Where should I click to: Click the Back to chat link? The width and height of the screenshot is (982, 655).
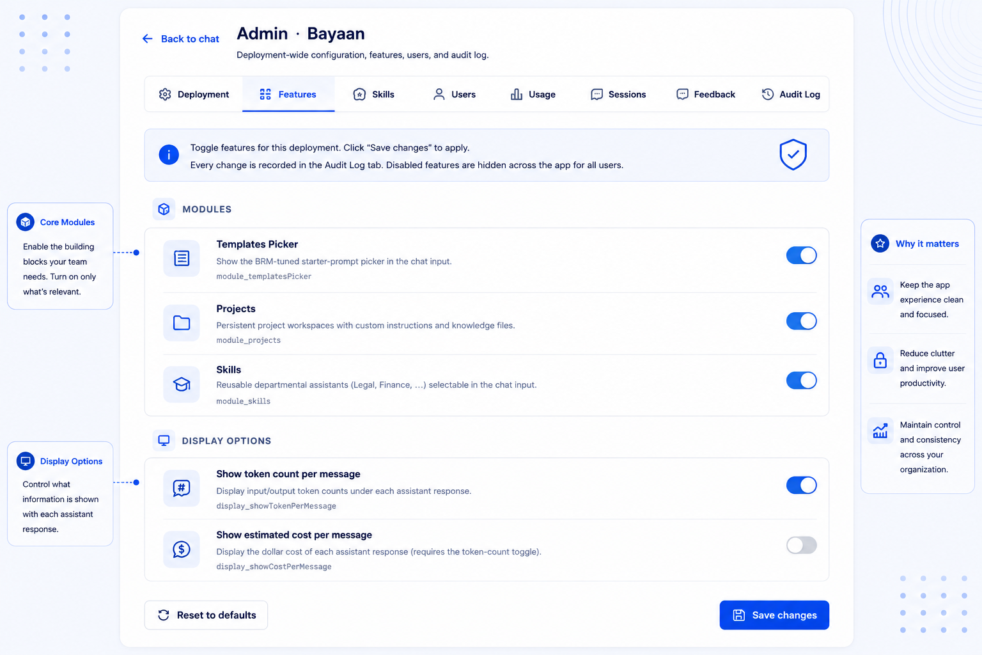point(181,39)
